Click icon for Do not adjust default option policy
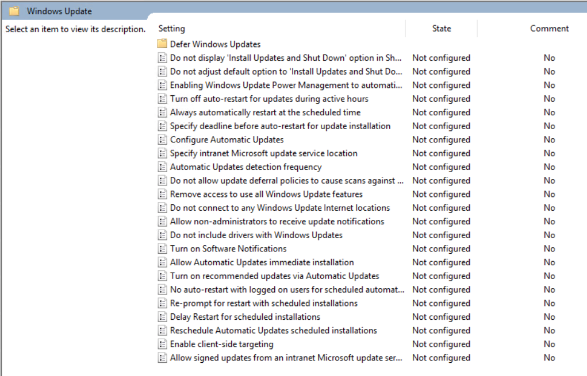Image resolution: width=587 pixels, height=376 pixels. tap(162, 71)
